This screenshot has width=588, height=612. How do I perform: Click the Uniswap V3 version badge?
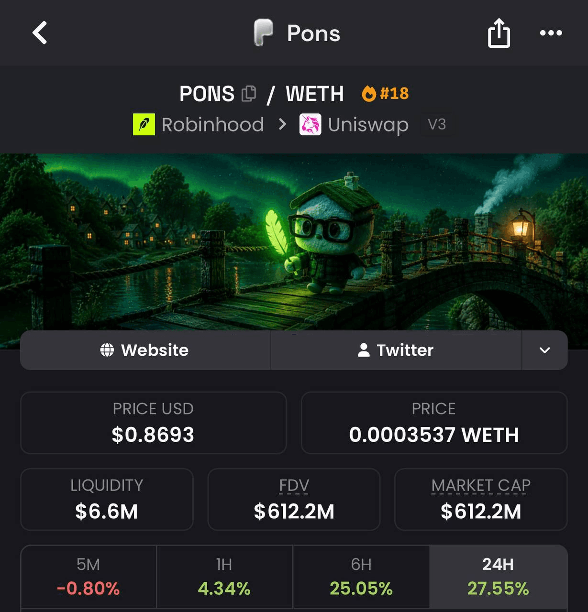tap(437, 125)
